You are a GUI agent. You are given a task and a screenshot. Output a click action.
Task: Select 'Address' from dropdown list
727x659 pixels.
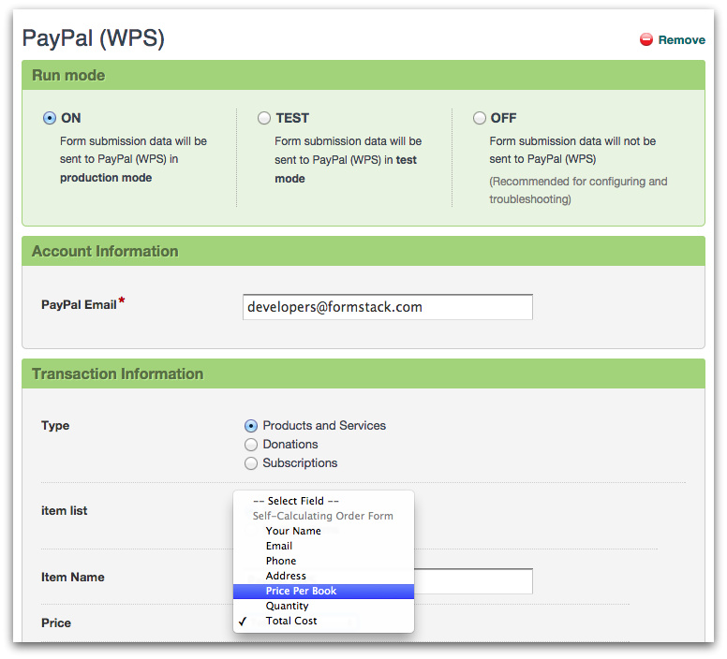[x=286, y=576]
